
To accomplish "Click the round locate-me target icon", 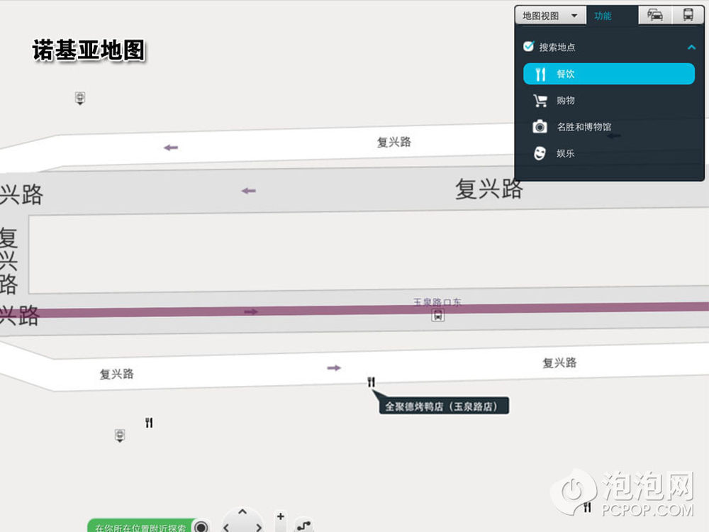I will [x=201, y=526].
